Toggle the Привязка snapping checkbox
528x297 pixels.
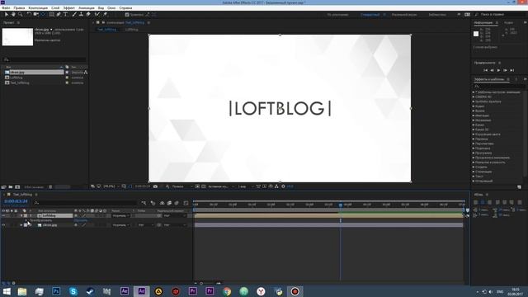coord(127,15)
